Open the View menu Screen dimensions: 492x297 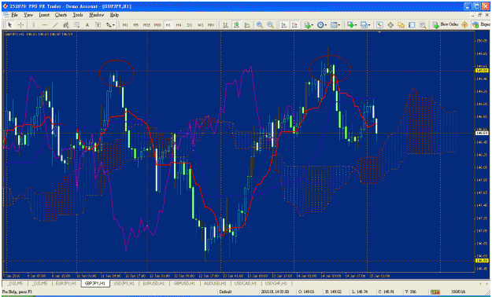point(28,15)
